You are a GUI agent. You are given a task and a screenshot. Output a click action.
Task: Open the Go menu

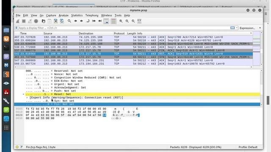pyautogui.click(x=41, y=15)
